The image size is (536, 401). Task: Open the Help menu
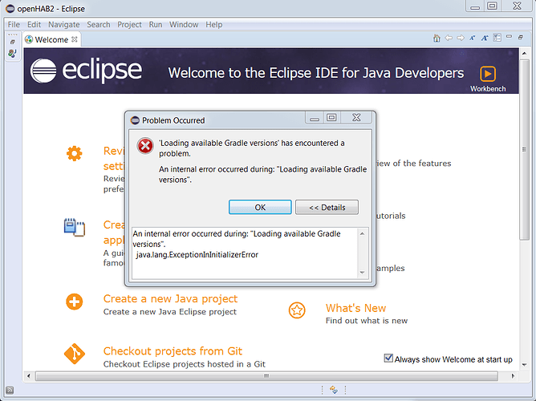pos(214,25)
